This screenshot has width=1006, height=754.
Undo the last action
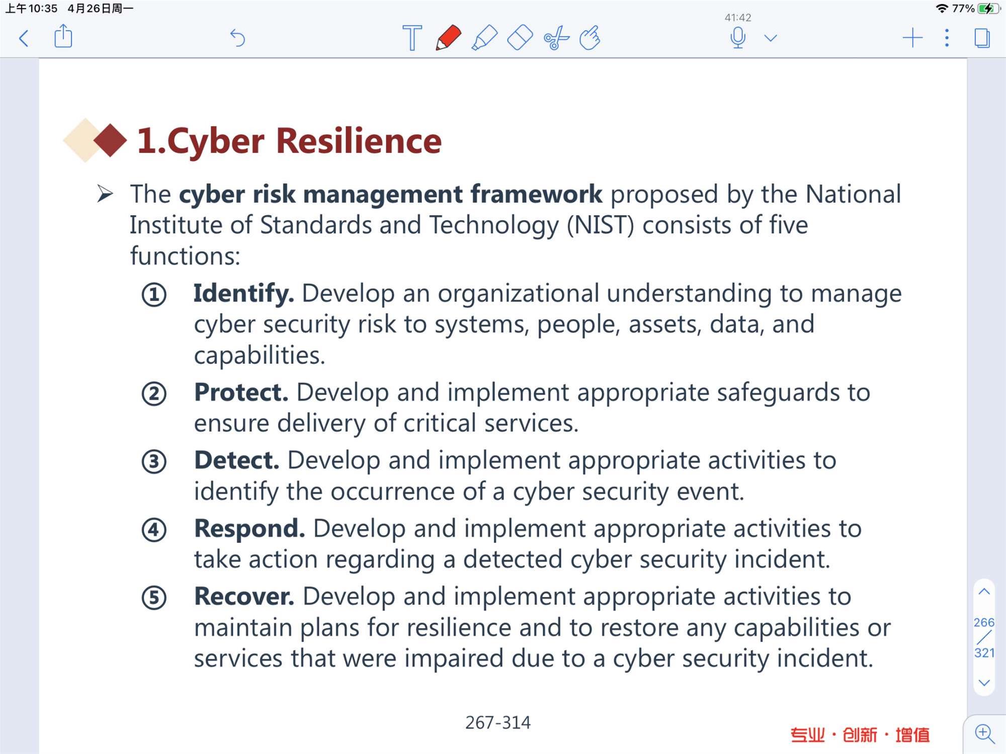coord(237,38)
